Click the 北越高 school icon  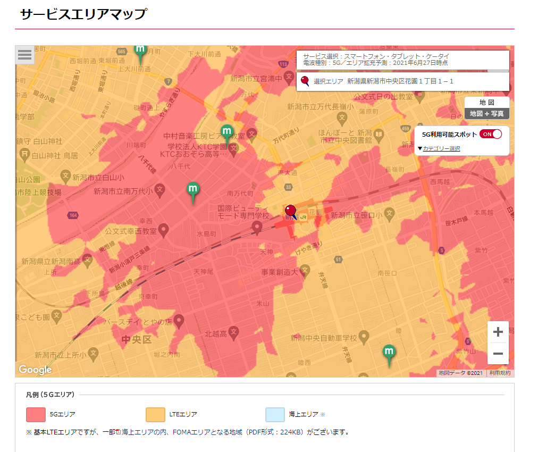[233, 333]
